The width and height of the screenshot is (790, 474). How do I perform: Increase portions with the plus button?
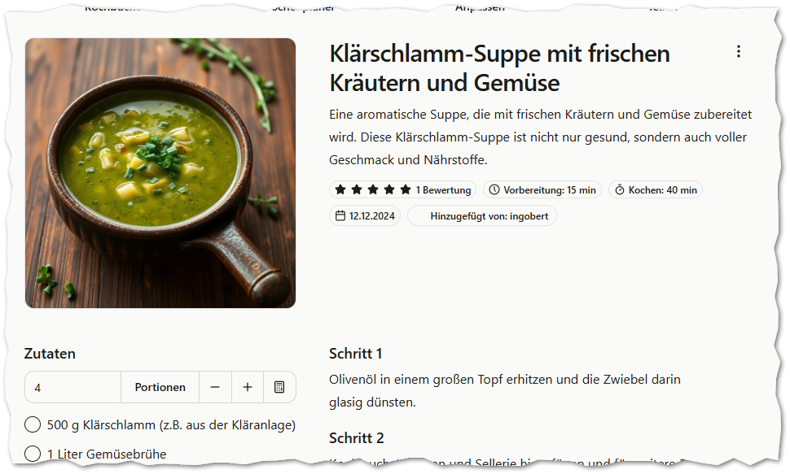(248, 387)
